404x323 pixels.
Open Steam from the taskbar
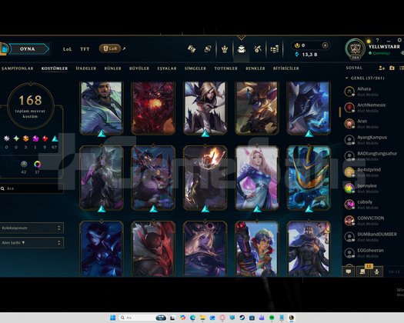pos(242,318)
